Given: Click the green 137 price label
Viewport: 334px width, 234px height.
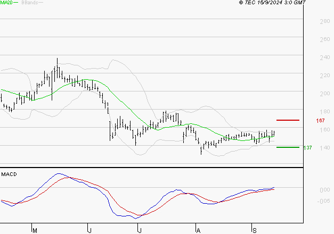Looking at the screenshot, I should click(x=307, y=148).
